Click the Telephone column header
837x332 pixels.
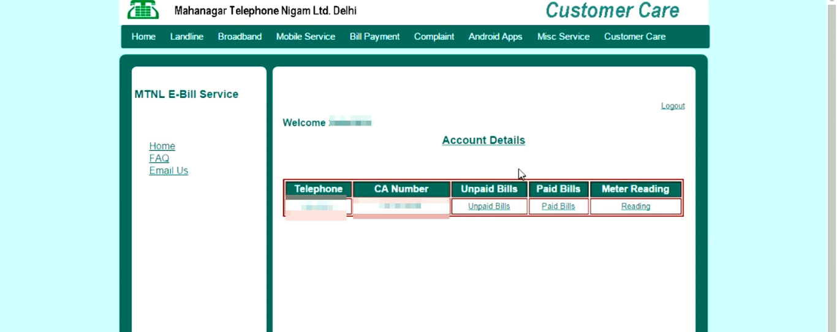pyautogui.click(x=319, y=189)
